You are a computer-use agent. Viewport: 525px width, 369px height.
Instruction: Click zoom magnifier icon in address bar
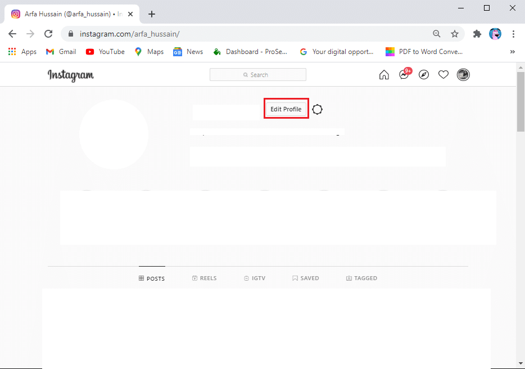click(x=437, y=34)
